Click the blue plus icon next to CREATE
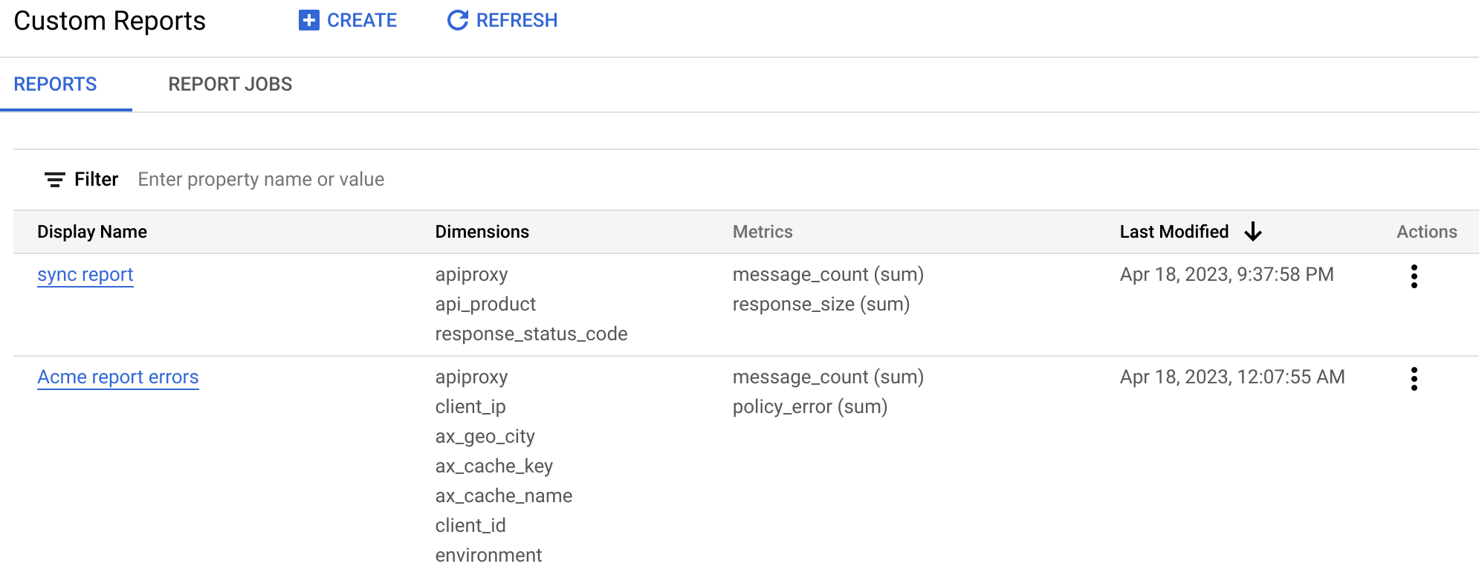Image resolution: width=1479 pixels, height=575 pixels. pyautogui.click(x=308, y=20)
